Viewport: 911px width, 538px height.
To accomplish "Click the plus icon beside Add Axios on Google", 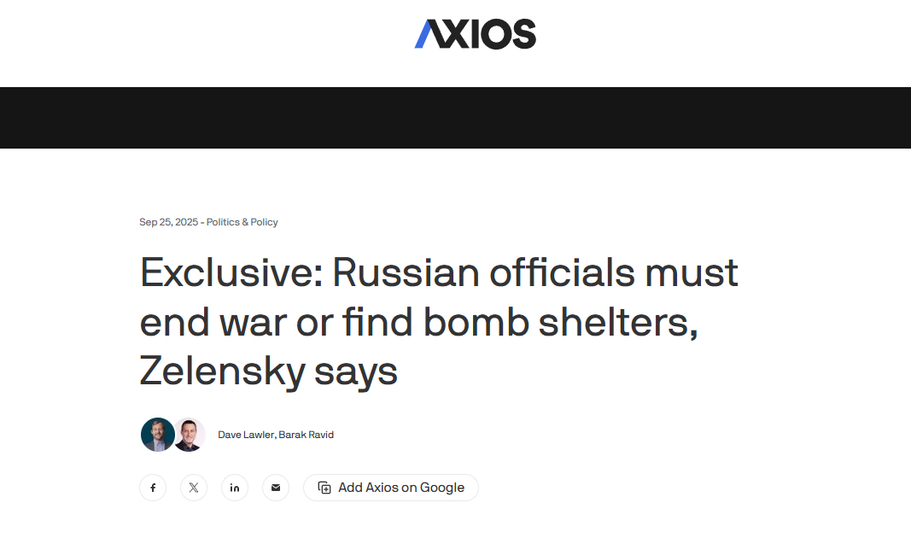I will 324,488.
